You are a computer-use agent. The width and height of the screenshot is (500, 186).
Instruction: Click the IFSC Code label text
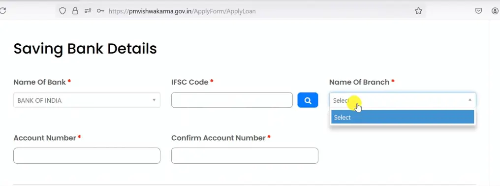click(190, 82)
